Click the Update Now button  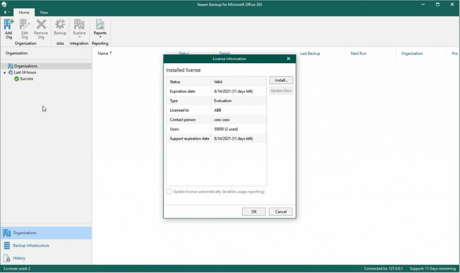[x=281, y=91]
